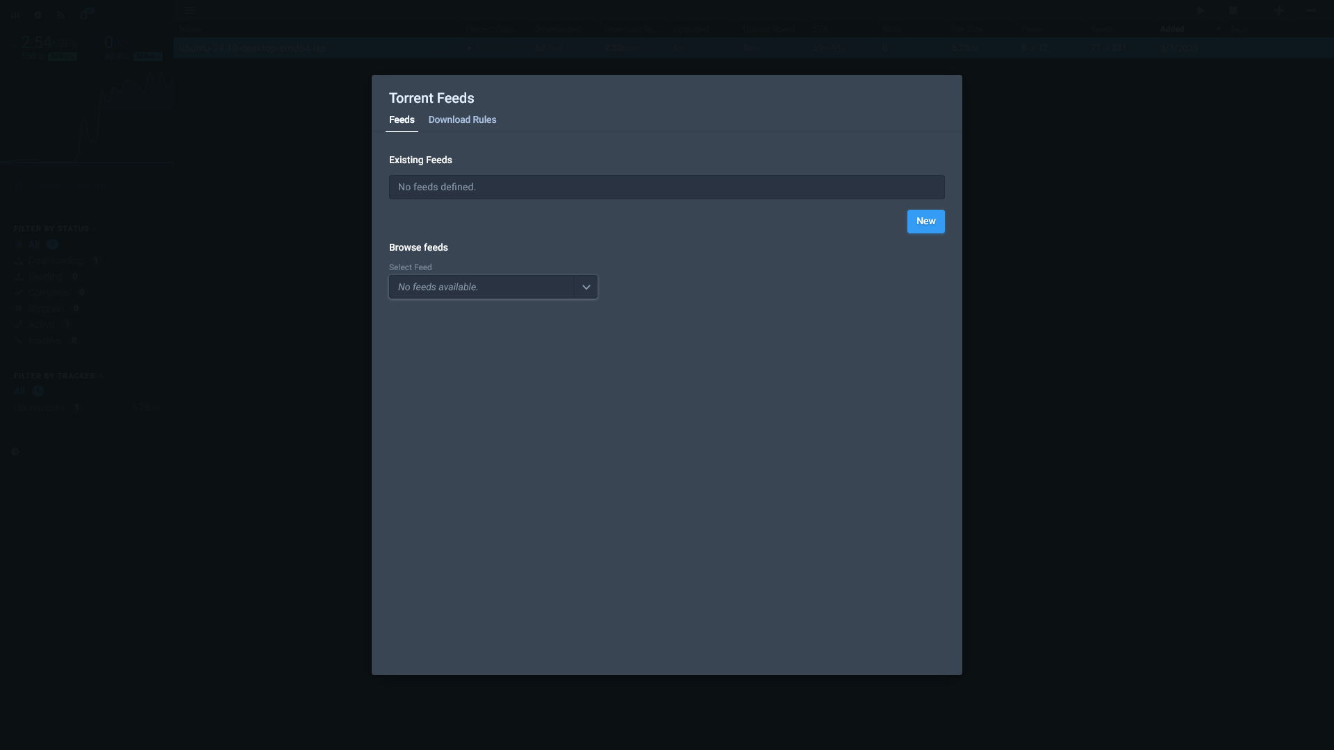Click the add torrent plus icon

point(1279,10)
